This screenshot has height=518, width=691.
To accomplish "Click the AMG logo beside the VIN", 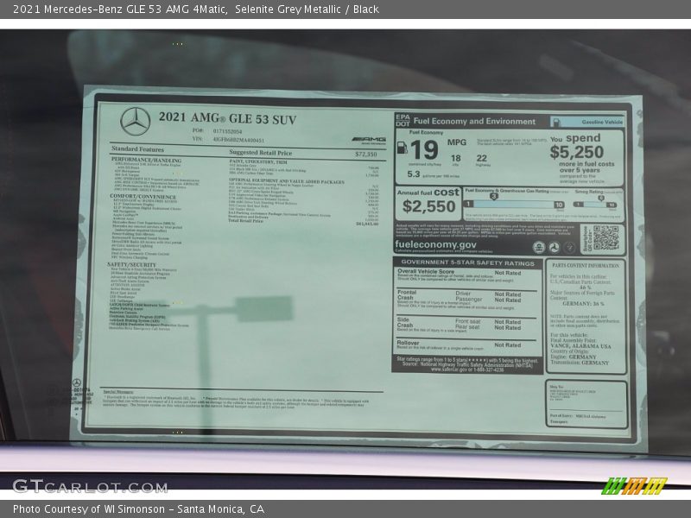I will pyautogui.click(x=370, y=141).
